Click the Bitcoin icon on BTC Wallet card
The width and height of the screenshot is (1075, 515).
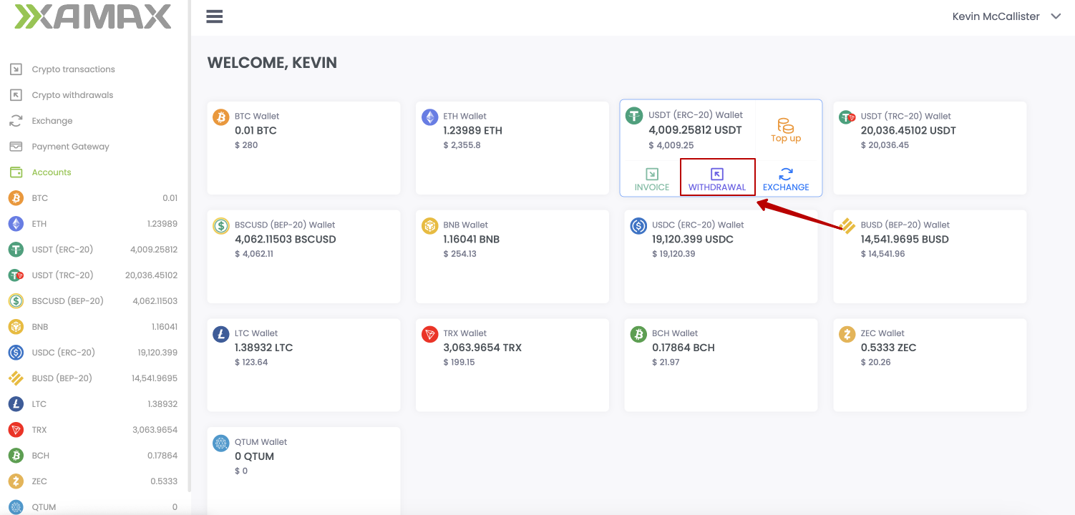coord(221,117)
